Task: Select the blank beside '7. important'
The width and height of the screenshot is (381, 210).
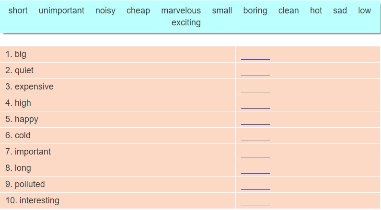Action: point(255,154)
